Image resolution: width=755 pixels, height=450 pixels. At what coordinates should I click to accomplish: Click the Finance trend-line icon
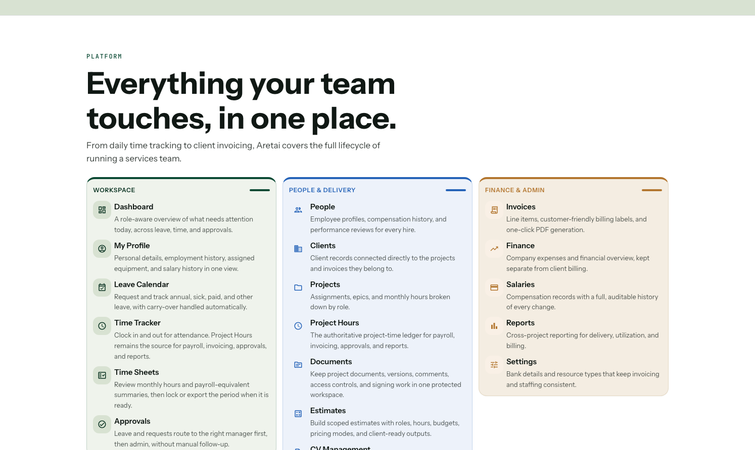(494, 249)
